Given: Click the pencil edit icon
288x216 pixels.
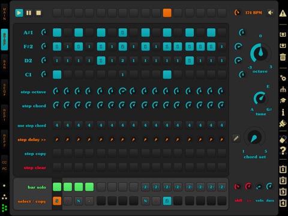Looking at the screenshot, I should 236,138.
